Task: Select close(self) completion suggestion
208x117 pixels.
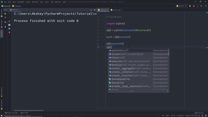Action: pos(138,58)
